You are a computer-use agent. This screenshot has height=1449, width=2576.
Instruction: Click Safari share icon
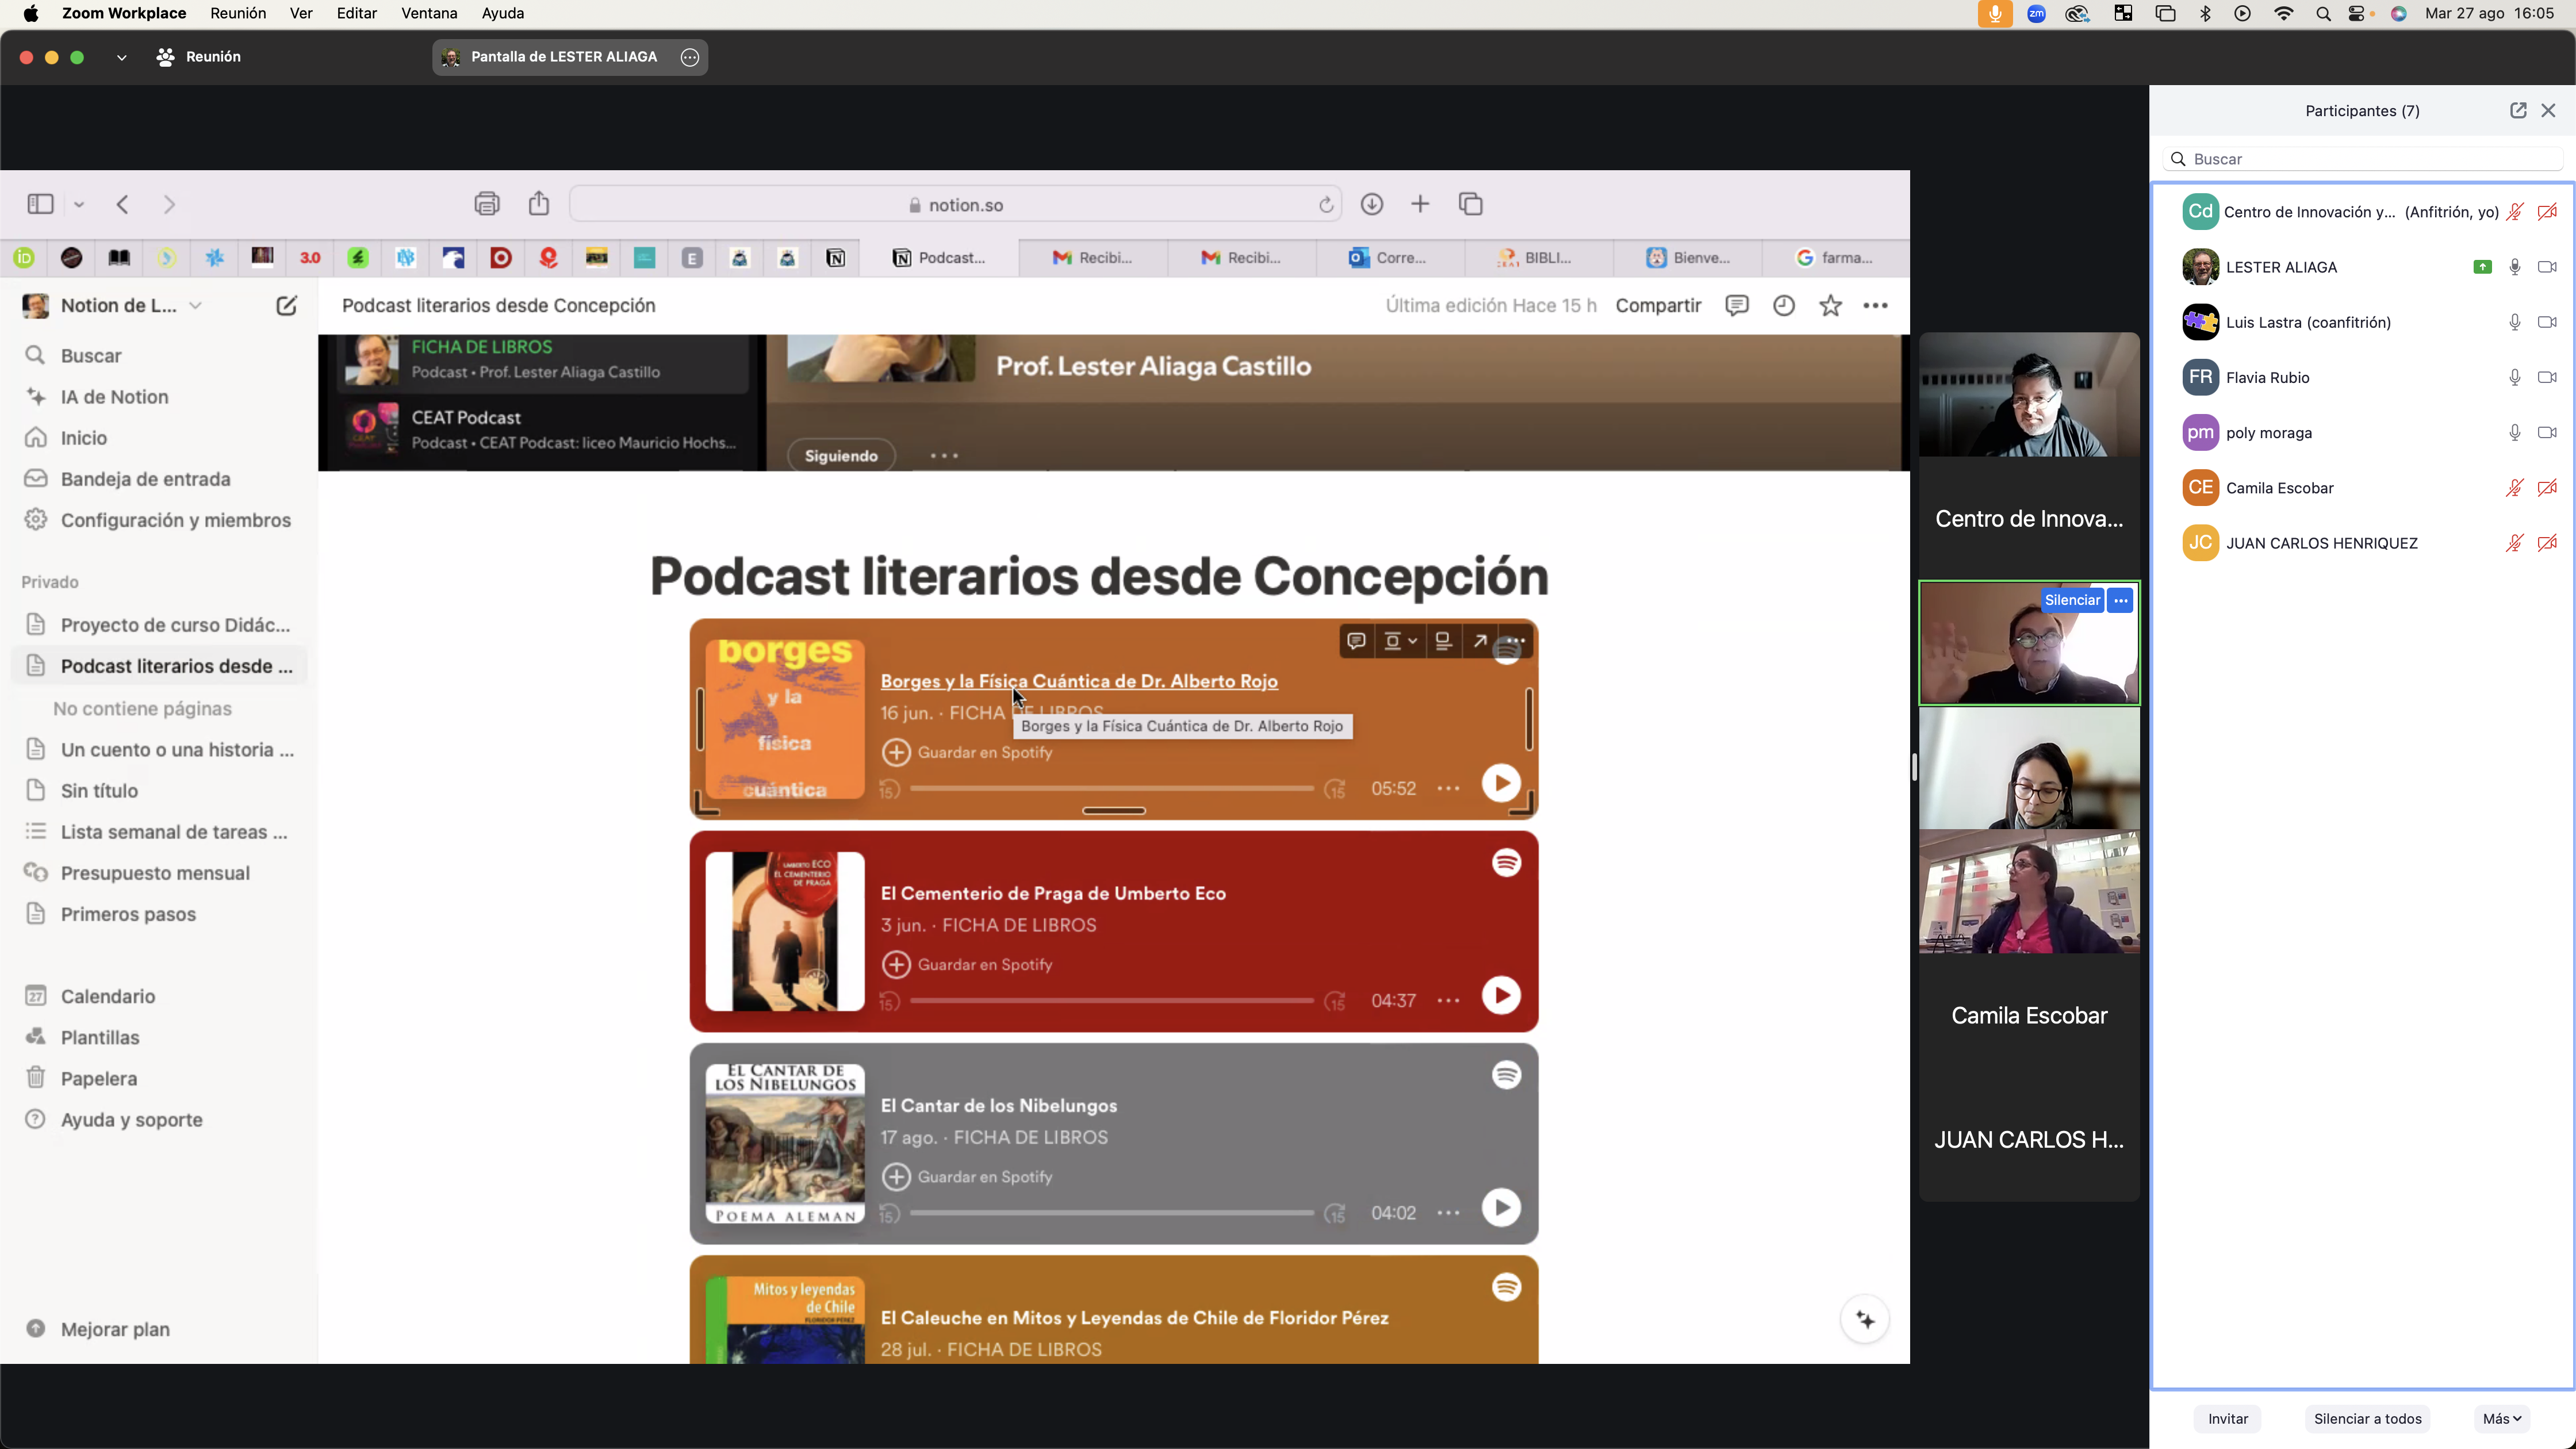[539, 204]
